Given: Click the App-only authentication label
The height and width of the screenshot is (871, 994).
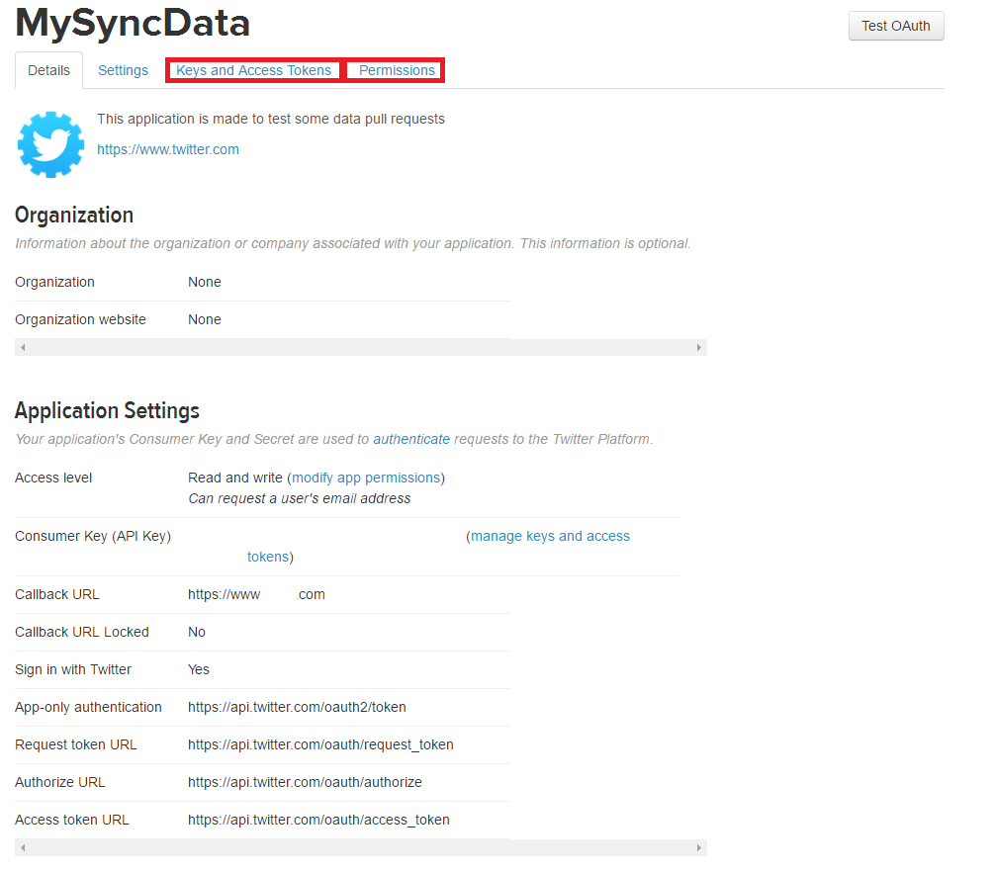Looking at the screenshot, I should (x=88, y=707).
